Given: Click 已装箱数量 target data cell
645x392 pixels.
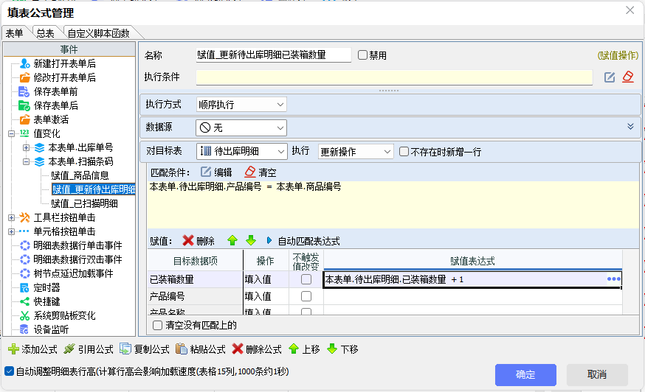Looking at the screenshot, I should click(195, 279).
